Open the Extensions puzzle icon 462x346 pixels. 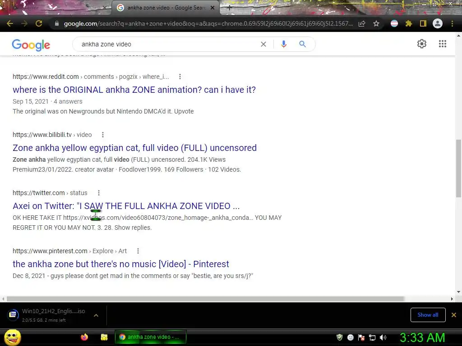(408, 23)
